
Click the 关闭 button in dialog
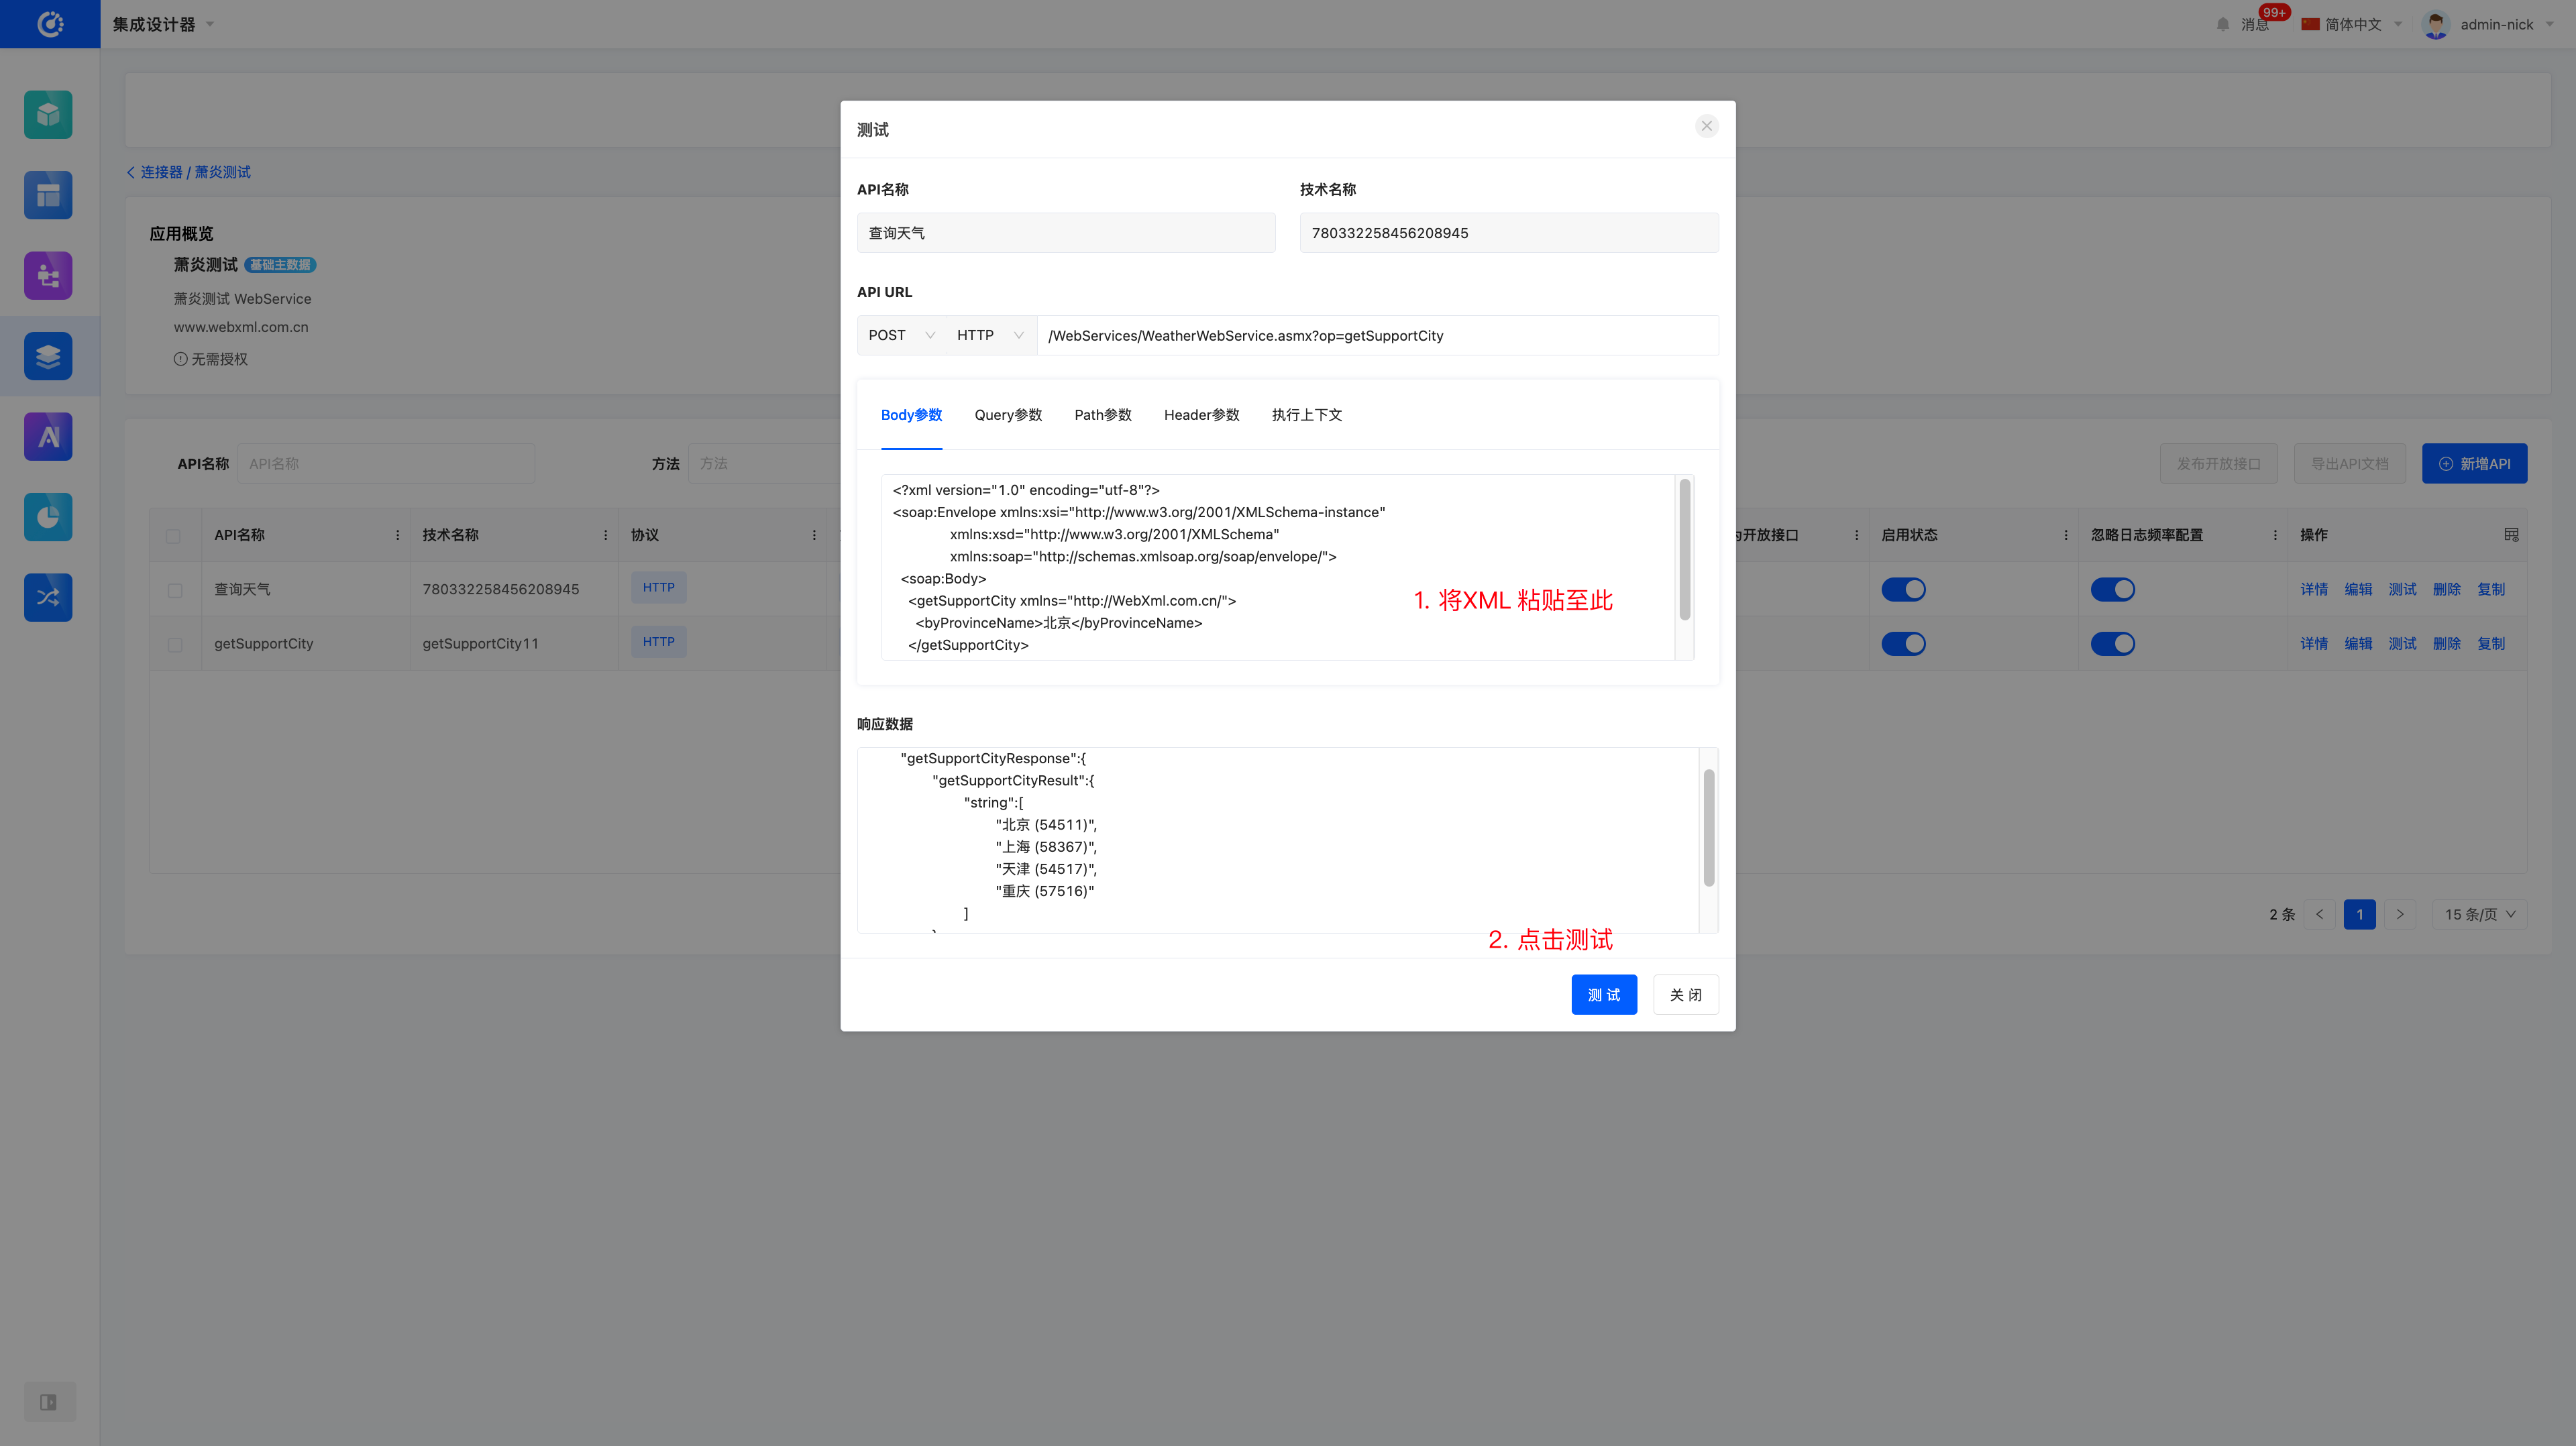click(x=1685, y=995)
